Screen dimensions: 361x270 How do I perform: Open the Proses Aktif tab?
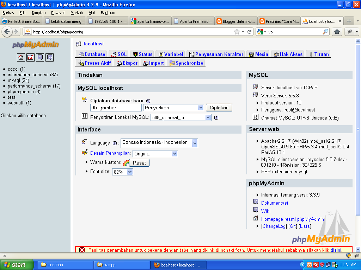[x=94, y=63]
